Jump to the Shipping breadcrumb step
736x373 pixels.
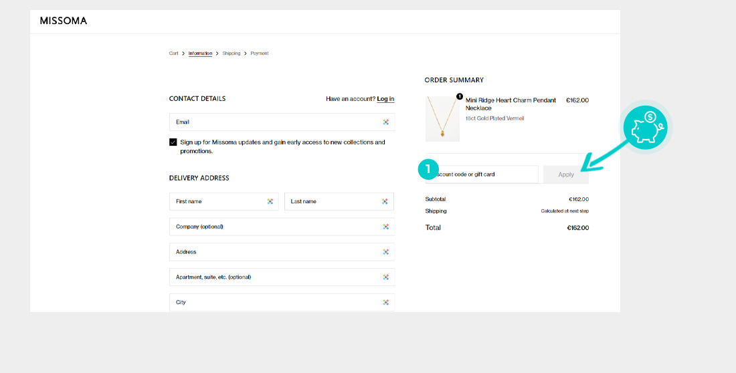(232, 53)
